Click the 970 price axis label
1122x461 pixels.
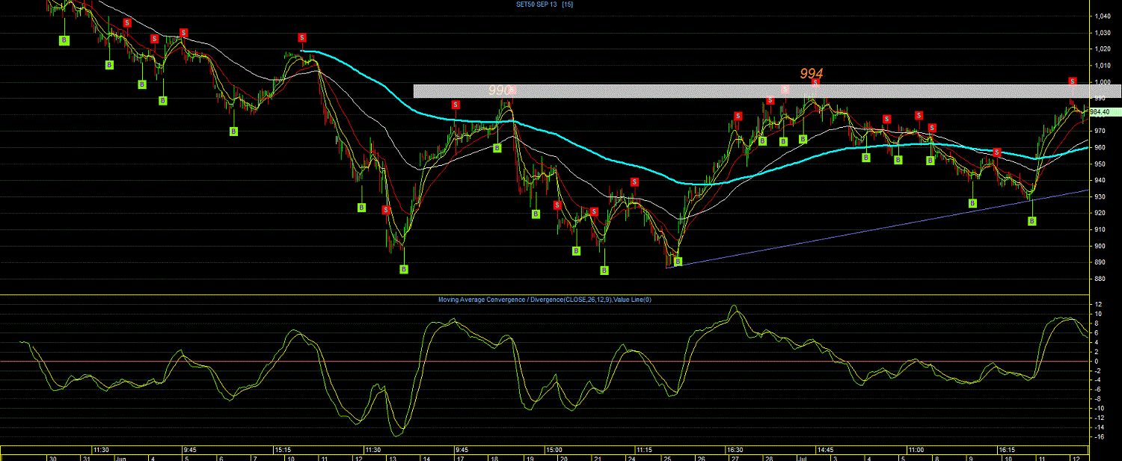tap(1100, 131)
